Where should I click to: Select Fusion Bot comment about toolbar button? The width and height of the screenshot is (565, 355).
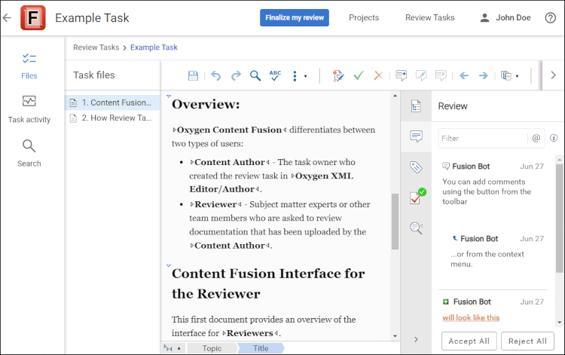click(493, 184)
